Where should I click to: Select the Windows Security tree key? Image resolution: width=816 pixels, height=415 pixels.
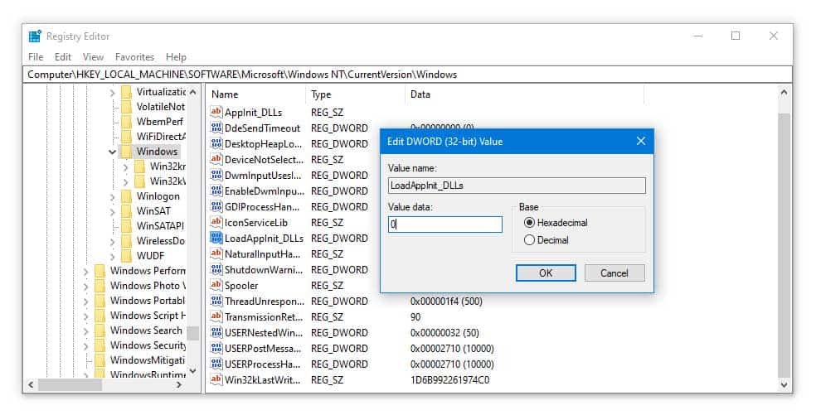(x=148, y=345)
